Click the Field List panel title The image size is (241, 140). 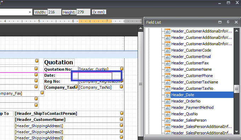click(x=153, y=22)
